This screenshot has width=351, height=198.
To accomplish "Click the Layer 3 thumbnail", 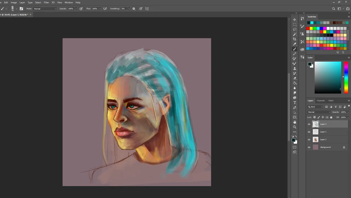I will click(316, 124).
